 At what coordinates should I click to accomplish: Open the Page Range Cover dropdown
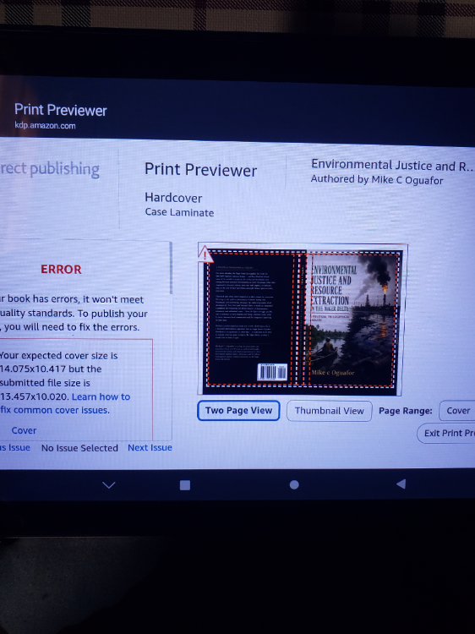[x=457, y=411]
